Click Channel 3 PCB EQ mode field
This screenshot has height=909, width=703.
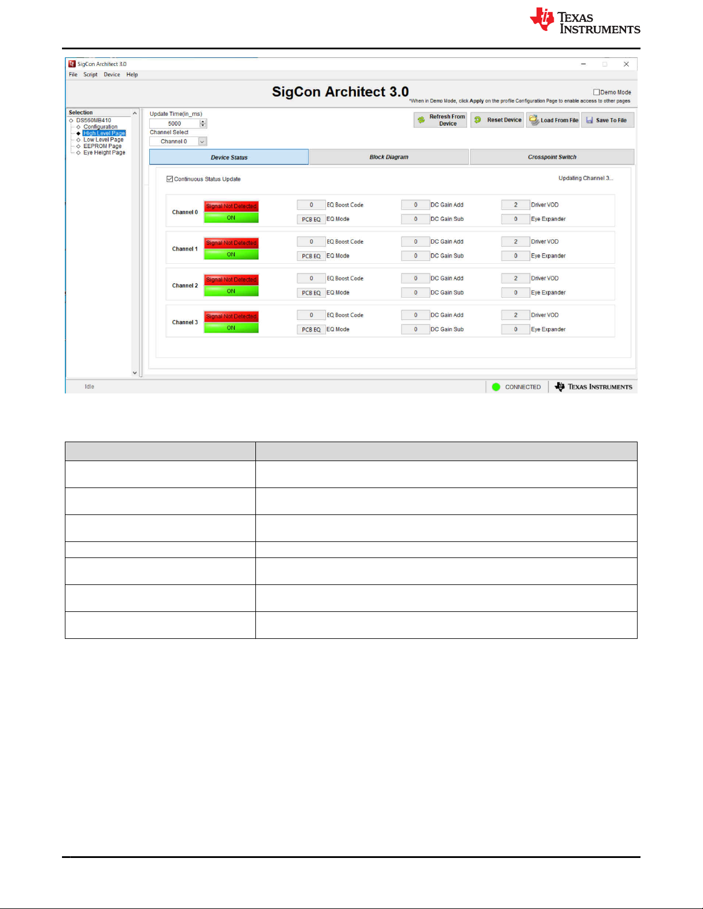point(311,329)
